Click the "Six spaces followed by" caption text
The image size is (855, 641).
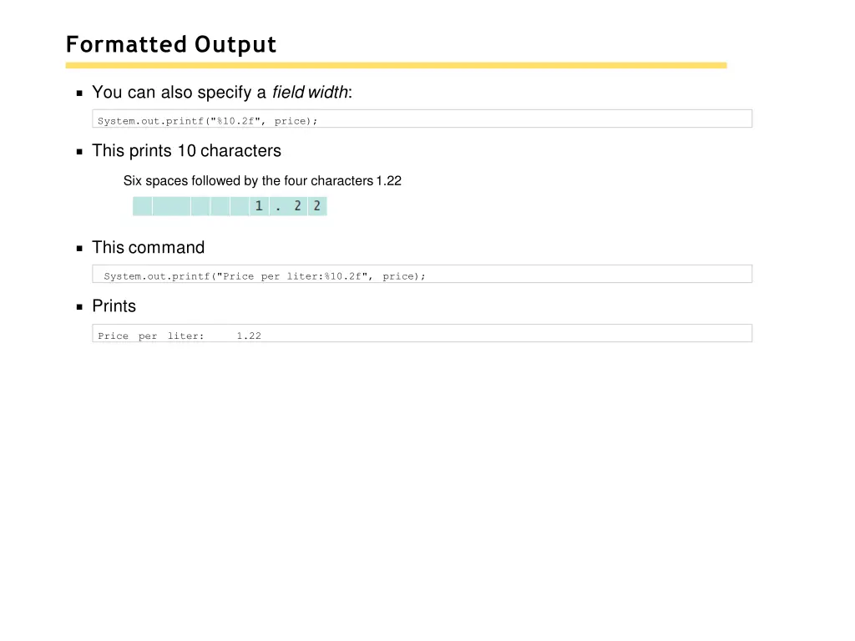click(262, 180)
